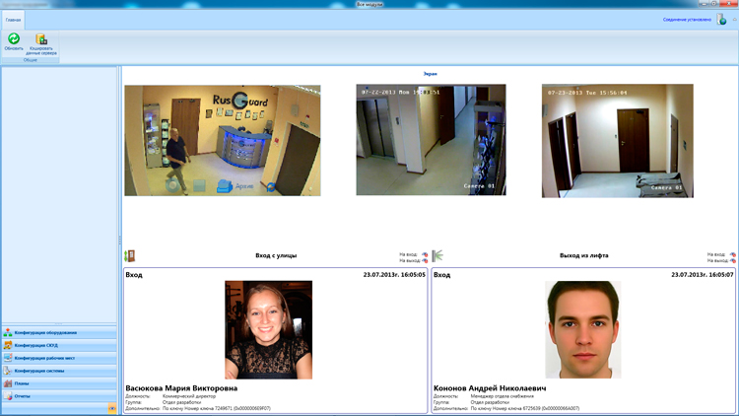Screen dimensions: 739x416
Task: Click the connection status server icon
Action: 721,20
